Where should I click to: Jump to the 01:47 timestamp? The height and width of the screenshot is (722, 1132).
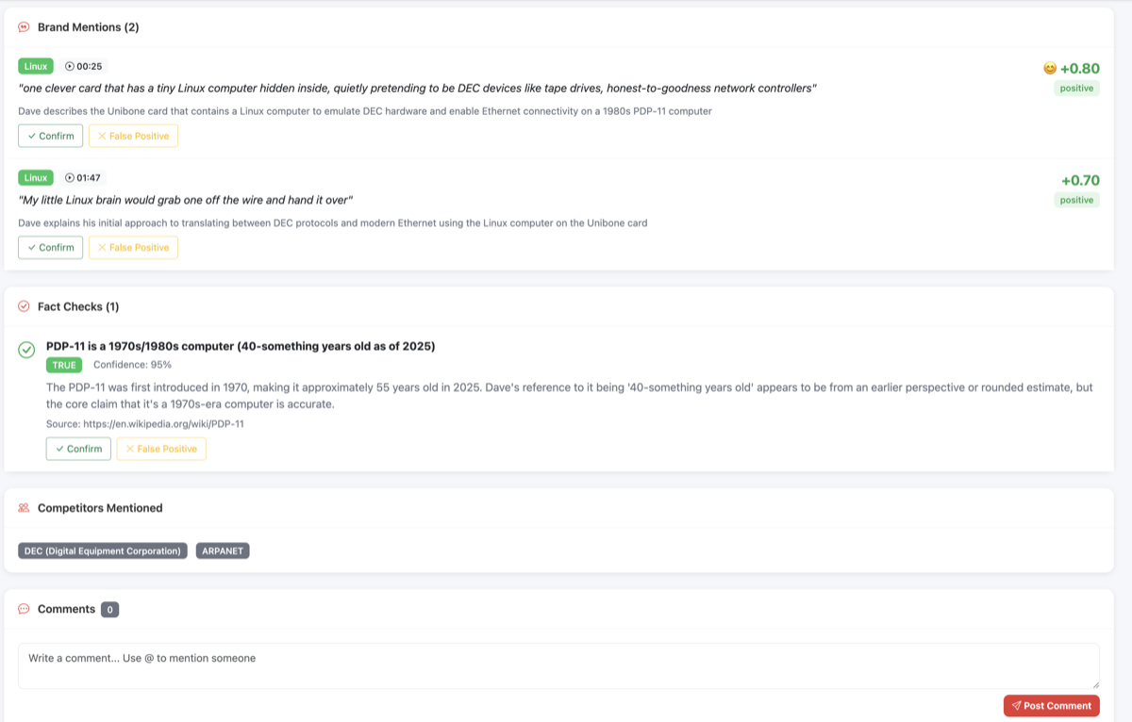pyautogui.click(x=84, y=177)
